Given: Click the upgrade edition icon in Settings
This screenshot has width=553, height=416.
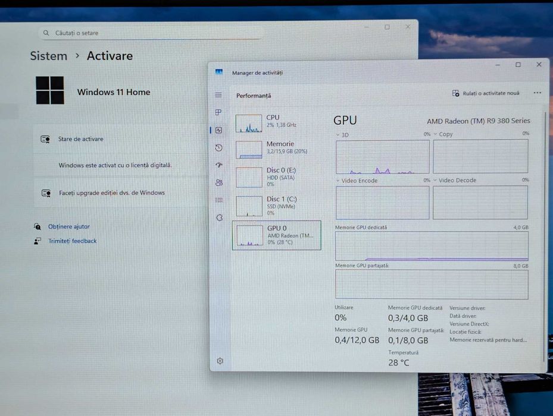Looking at the screenshot, I should tap(46, 193).
